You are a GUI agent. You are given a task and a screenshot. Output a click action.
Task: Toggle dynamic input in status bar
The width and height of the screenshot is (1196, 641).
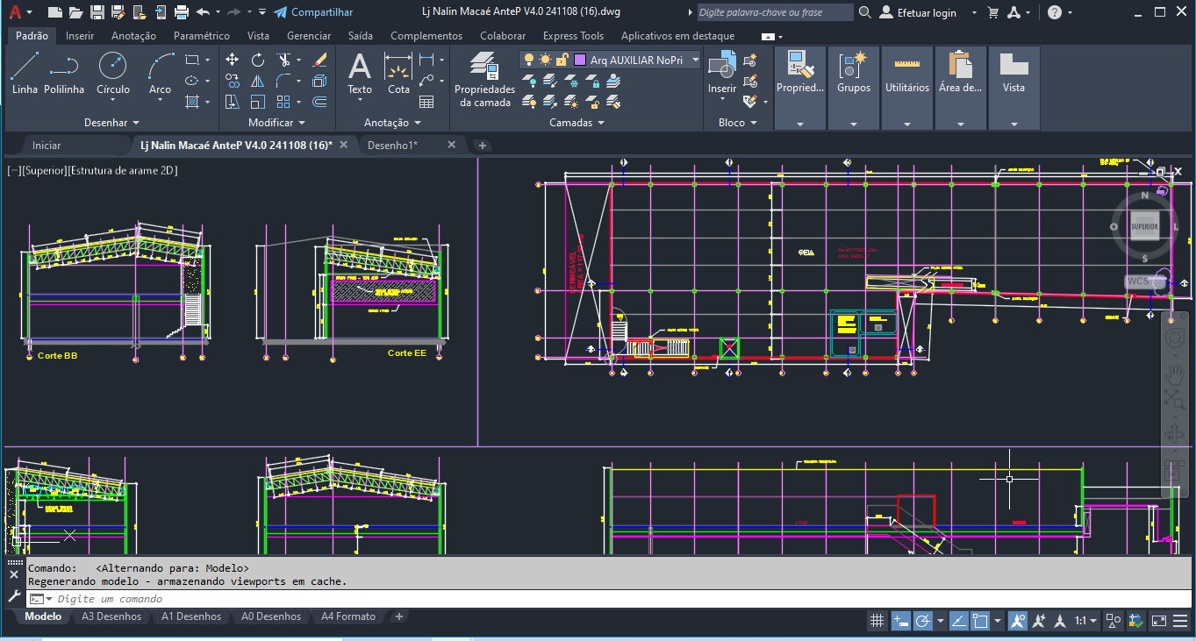[900, 621]
